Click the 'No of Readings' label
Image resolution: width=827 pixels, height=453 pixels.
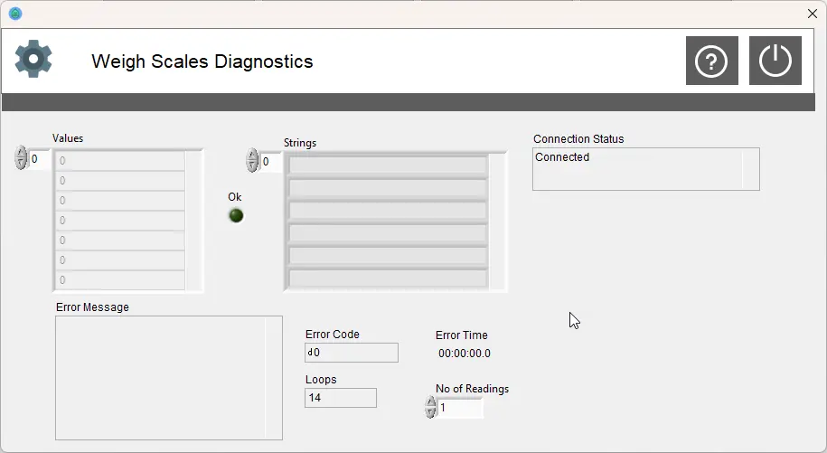(x=472, y=389)
